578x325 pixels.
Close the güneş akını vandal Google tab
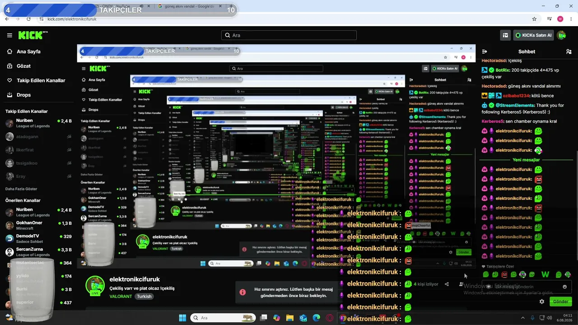220,6
